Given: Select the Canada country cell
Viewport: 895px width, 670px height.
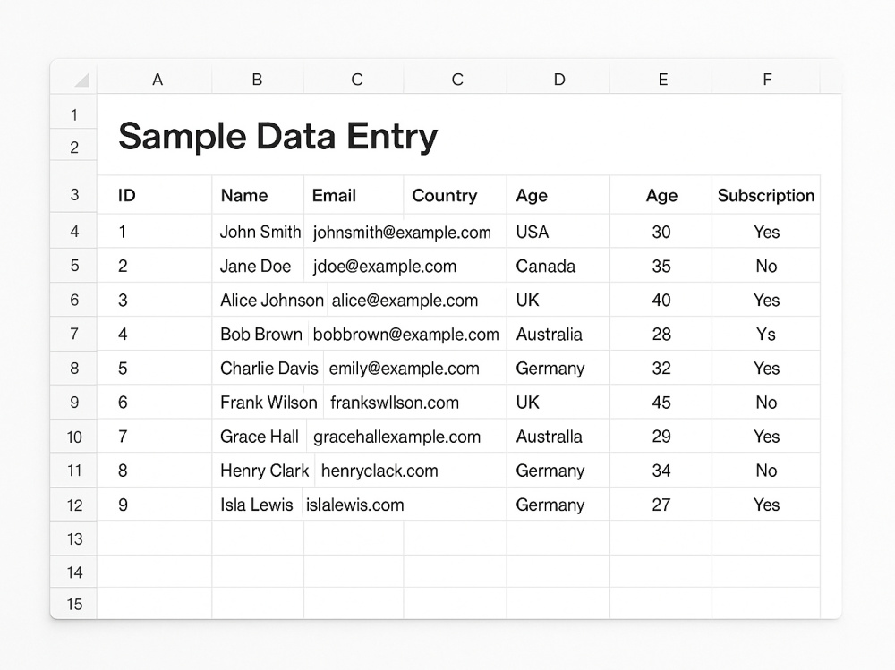Looking at the screenshot, I should click(558, 266).
